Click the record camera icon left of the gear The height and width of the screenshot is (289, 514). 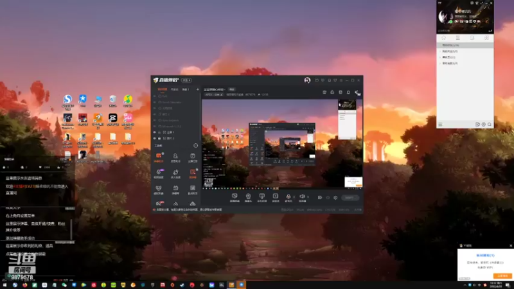(319, 198)
